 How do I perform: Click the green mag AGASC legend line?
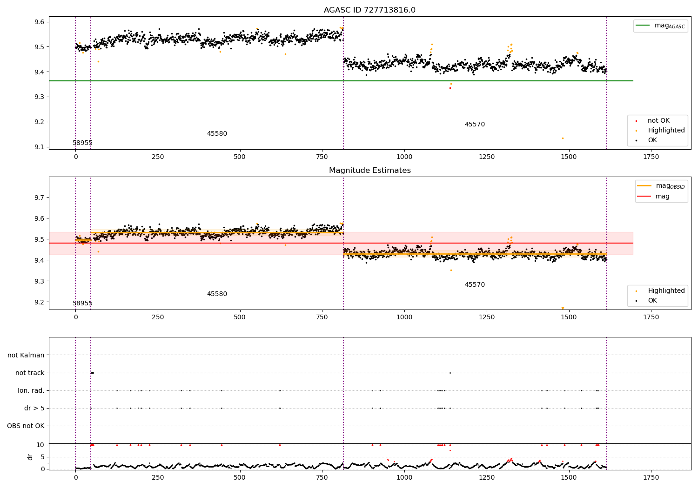(643, 26)
